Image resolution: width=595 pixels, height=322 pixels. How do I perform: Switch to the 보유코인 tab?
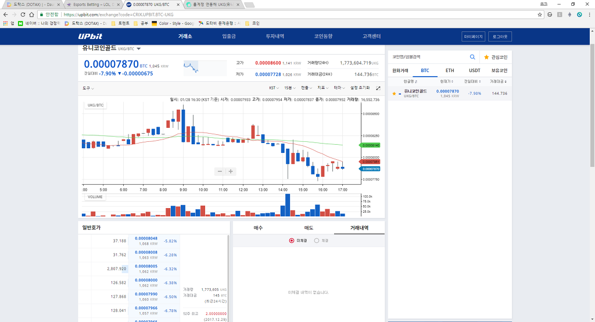coord(499,71)
